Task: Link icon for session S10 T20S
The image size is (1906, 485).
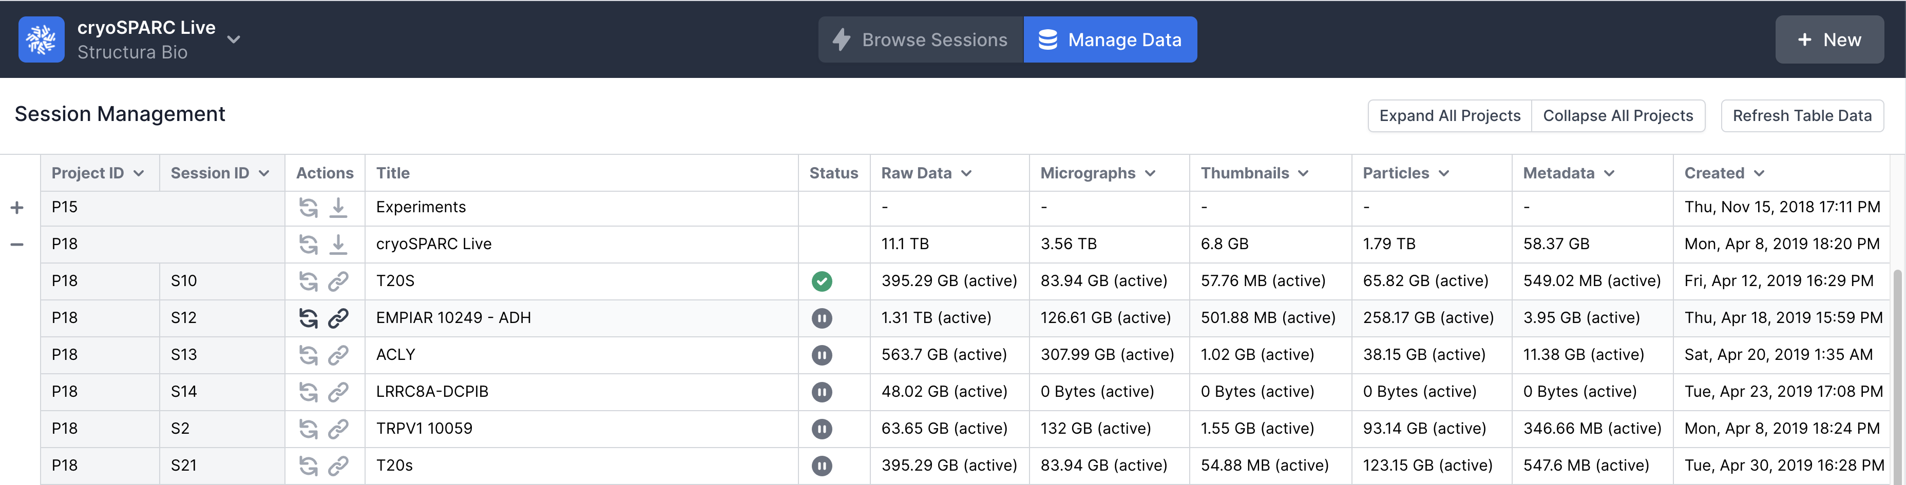Action: point(338,281)
